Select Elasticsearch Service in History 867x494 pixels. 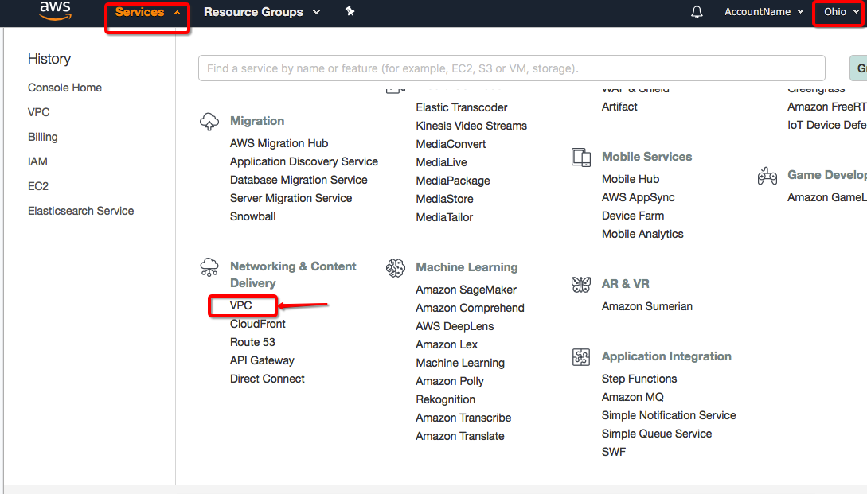pyautogui.click(x=80, y=211)
